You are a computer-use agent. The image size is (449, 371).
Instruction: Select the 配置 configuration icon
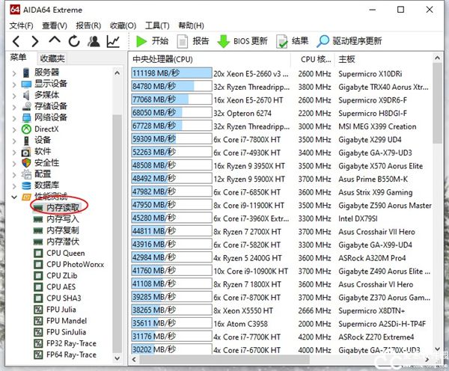point(26,174)
